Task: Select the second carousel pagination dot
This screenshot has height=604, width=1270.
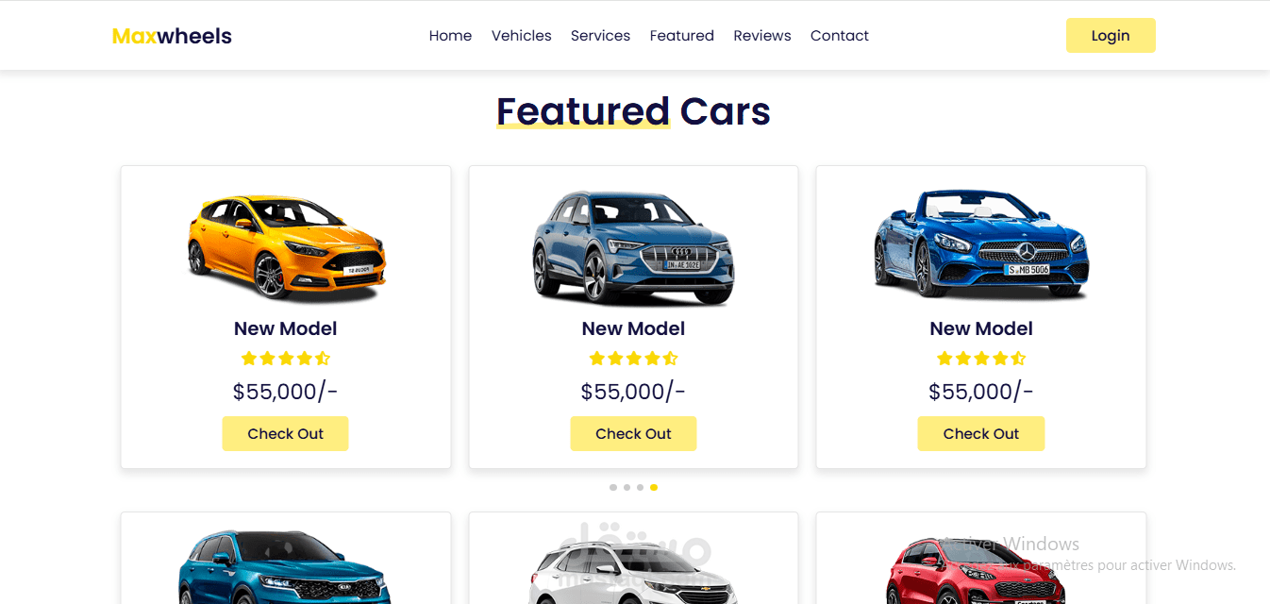Action: (x=627, y=488)
